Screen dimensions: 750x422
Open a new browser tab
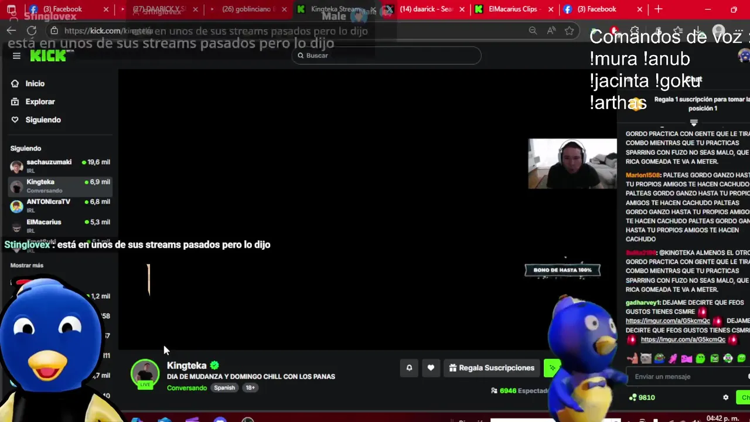pos(659,9)
